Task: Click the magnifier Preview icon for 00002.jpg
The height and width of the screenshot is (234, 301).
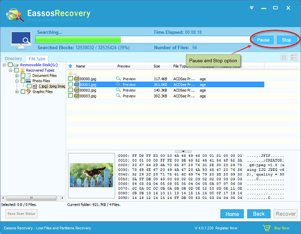Action: [x=118, y=90]
